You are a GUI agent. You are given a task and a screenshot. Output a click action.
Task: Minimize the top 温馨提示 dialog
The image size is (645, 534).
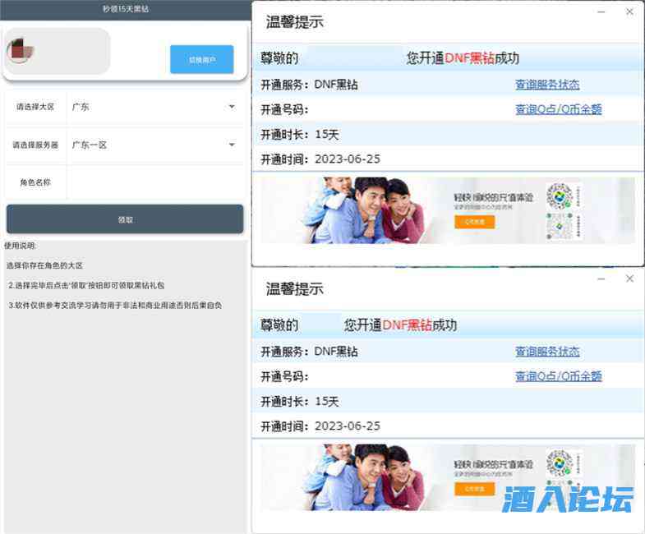point(601,12)
